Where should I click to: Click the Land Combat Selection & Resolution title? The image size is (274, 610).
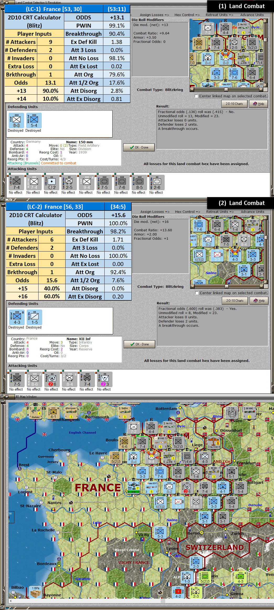point(38,2)
